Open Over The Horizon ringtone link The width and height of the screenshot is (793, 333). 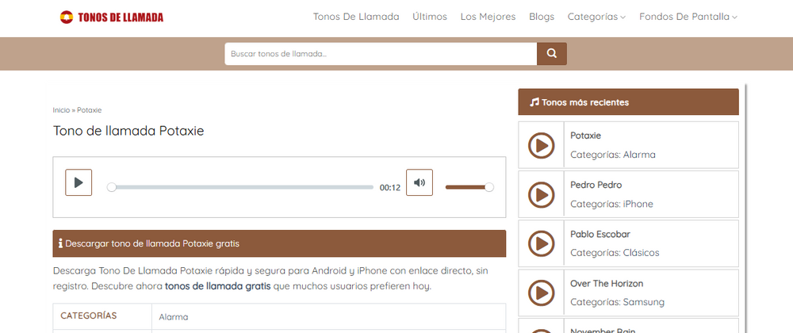click(607, 284)
